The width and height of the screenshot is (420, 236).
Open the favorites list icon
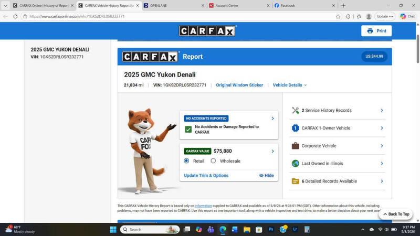[x=359, y=16]
